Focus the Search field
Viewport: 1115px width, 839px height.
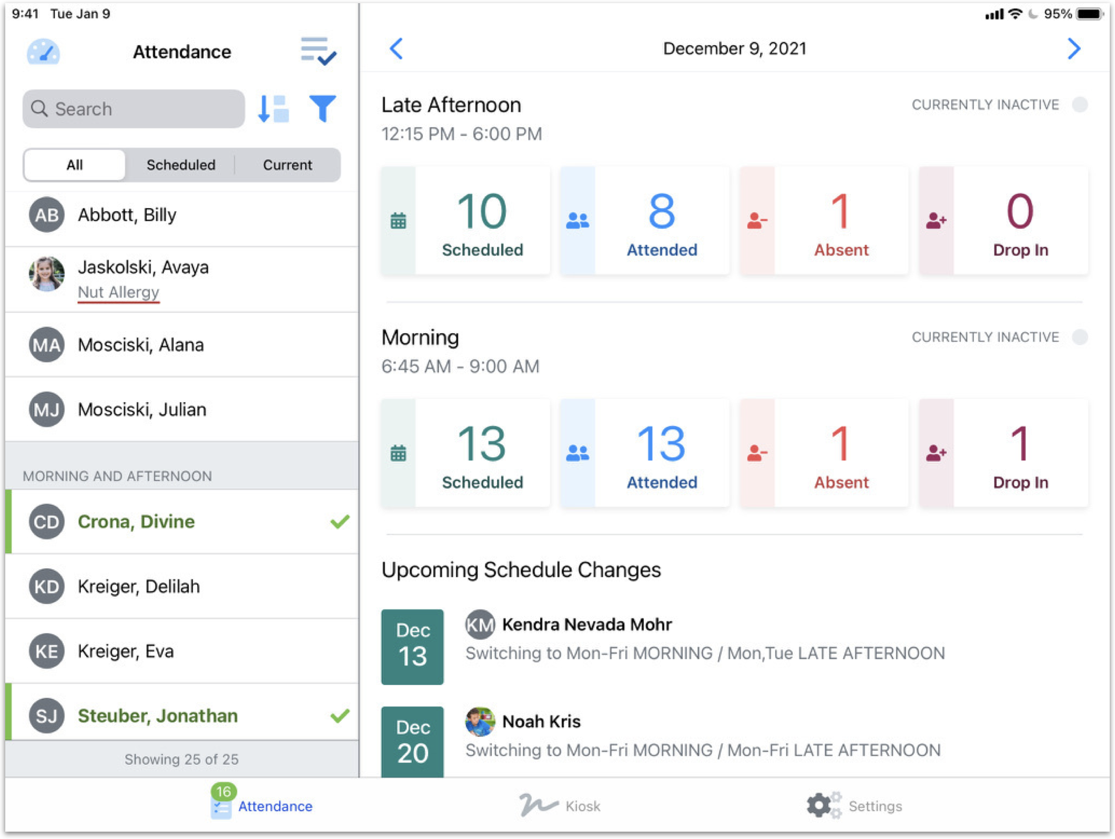pyautogui.click(x=134, y=109)
